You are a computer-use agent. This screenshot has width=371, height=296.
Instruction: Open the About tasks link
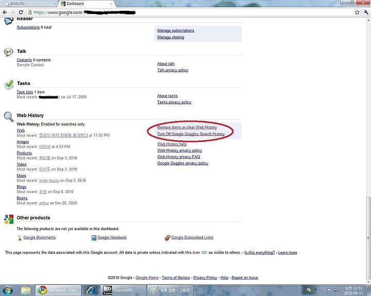click(x=167, y=96)
